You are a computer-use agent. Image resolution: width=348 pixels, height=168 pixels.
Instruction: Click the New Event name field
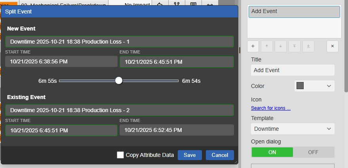(120, 42)
